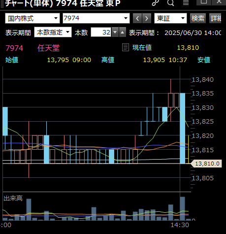Go to previous stock with left arrow

point(137,18)
